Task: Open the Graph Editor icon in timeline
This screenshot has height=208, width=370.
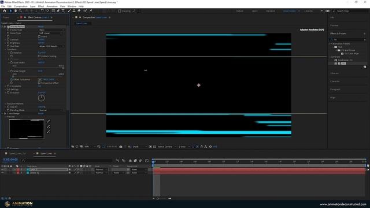Action: click(x=147, y=161)
